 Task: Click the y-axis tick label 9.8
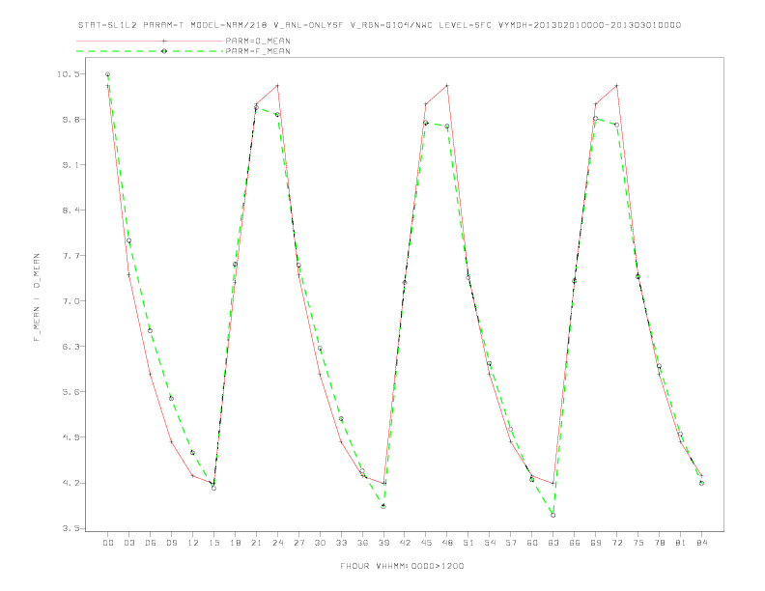coord(70,120)
